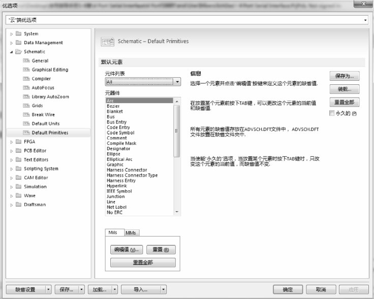Expand the System tree node
Viewport: 374px width, 299px height.
(x=12, y=34)
